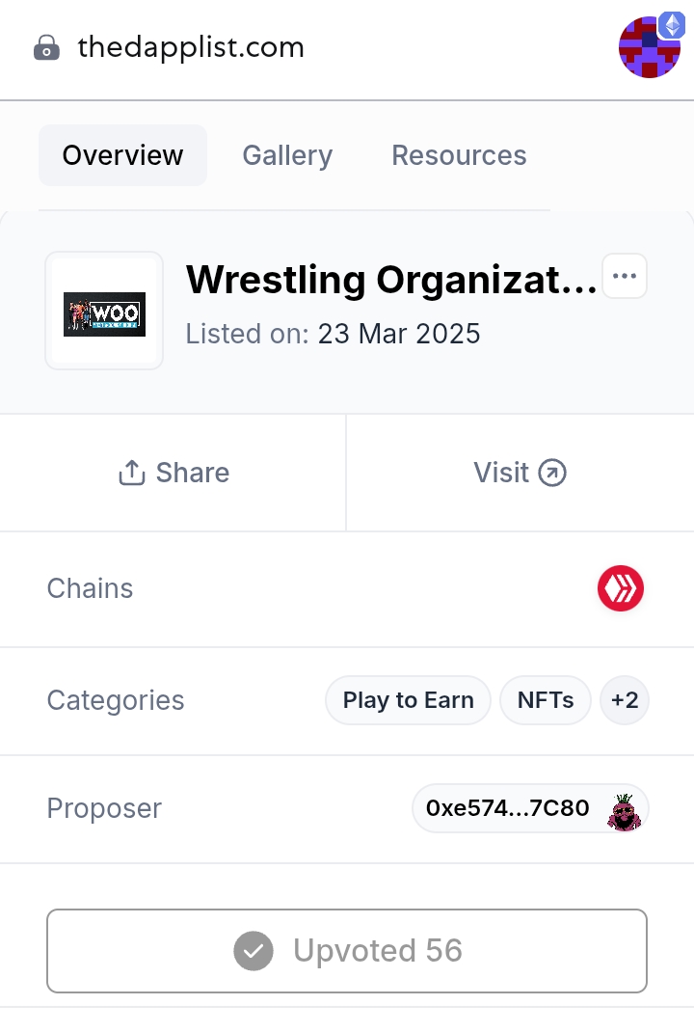This screenshot has width=694, height=1032.
Task: Click the WOO dapp logo thumbnail
Action: pos(104,311)
